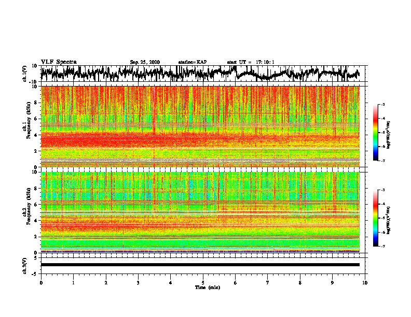This screenshot has width=411, height=317.
Task: Click time axis tick label "7"
Action: [x=268, y=283]
